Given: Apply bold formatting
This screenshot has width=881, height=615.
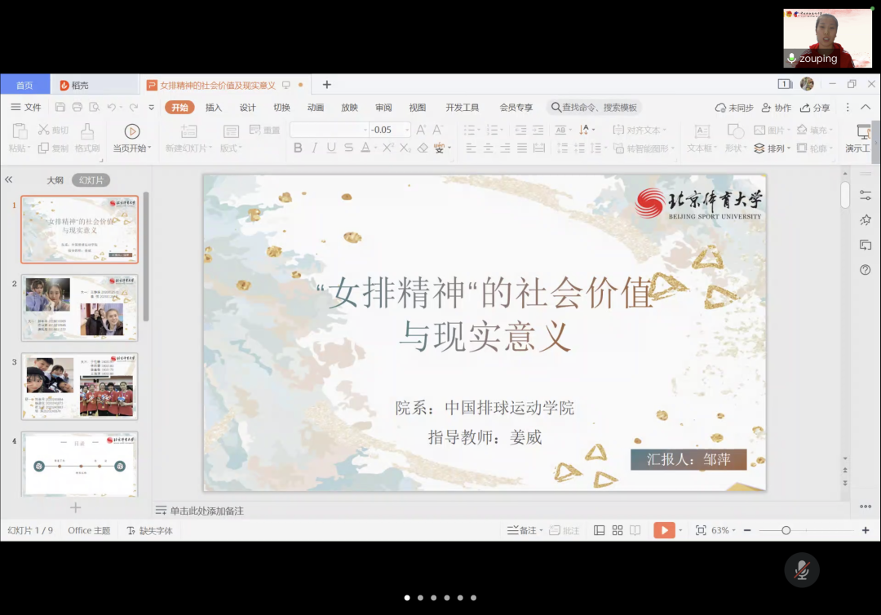Looking at the screenshot, I should (298, 148).
